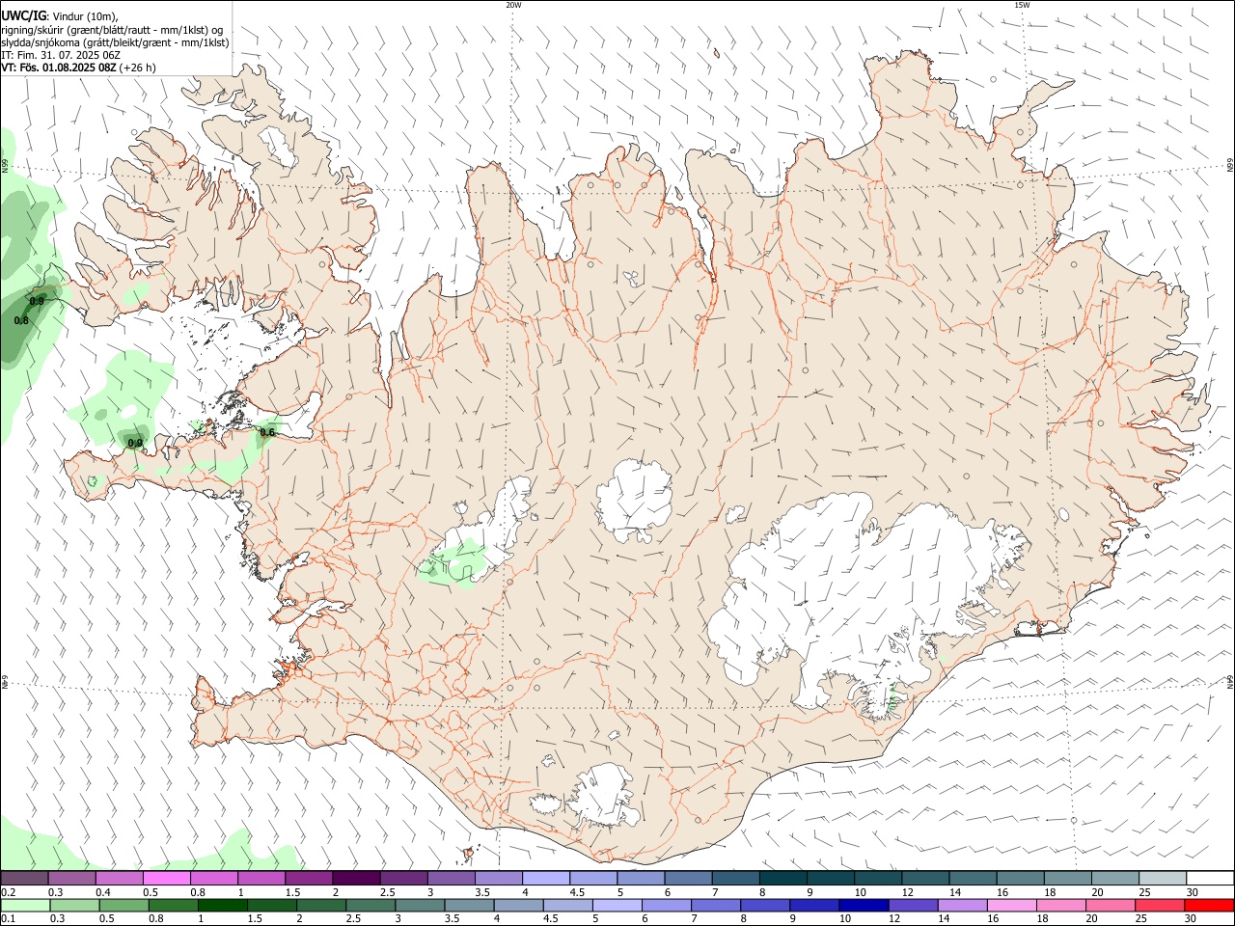Pick the lower legend swatch labeled 6

666,905
